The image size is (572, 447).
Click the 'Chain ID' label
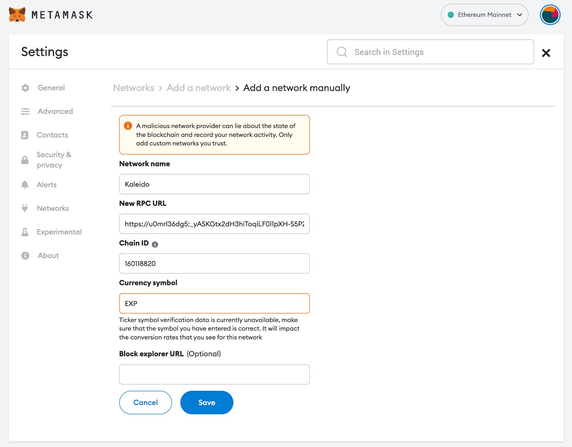(134, 243)
